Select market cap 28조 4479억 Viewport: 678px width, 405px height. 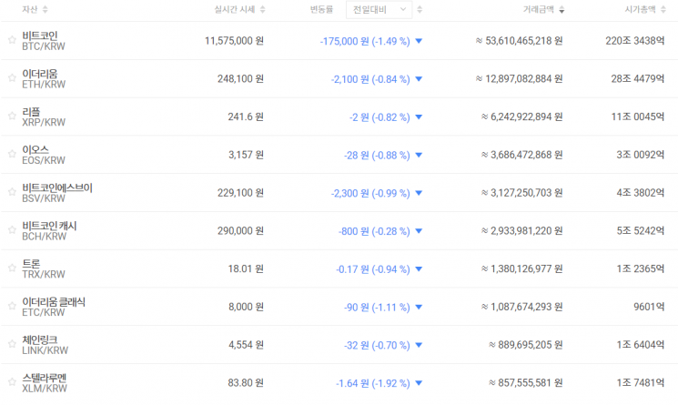[x=638, y=78]
